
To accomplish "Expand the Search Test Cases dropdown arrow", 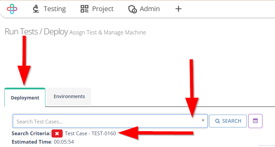I will tap(203, 121).
